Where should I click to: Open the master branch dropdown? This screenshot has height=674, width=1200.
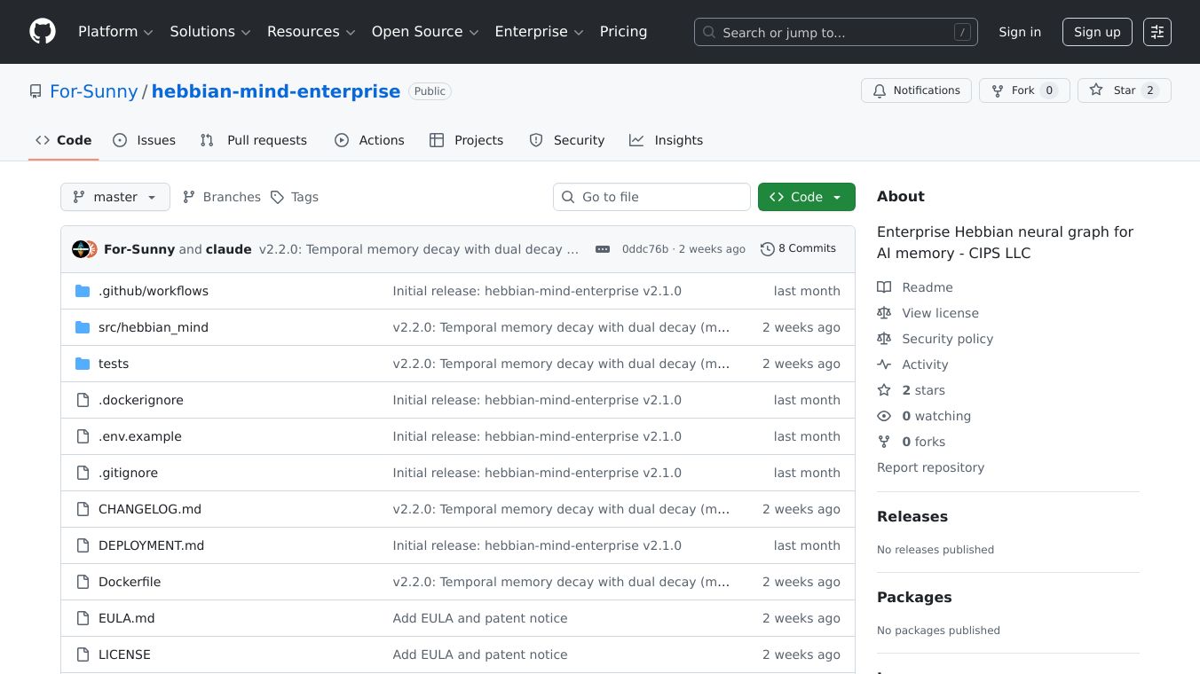(x=115, y=197)
